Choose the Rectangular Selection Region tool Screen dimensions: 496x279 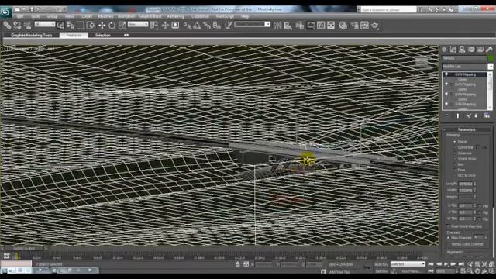(x=81, y=26)
